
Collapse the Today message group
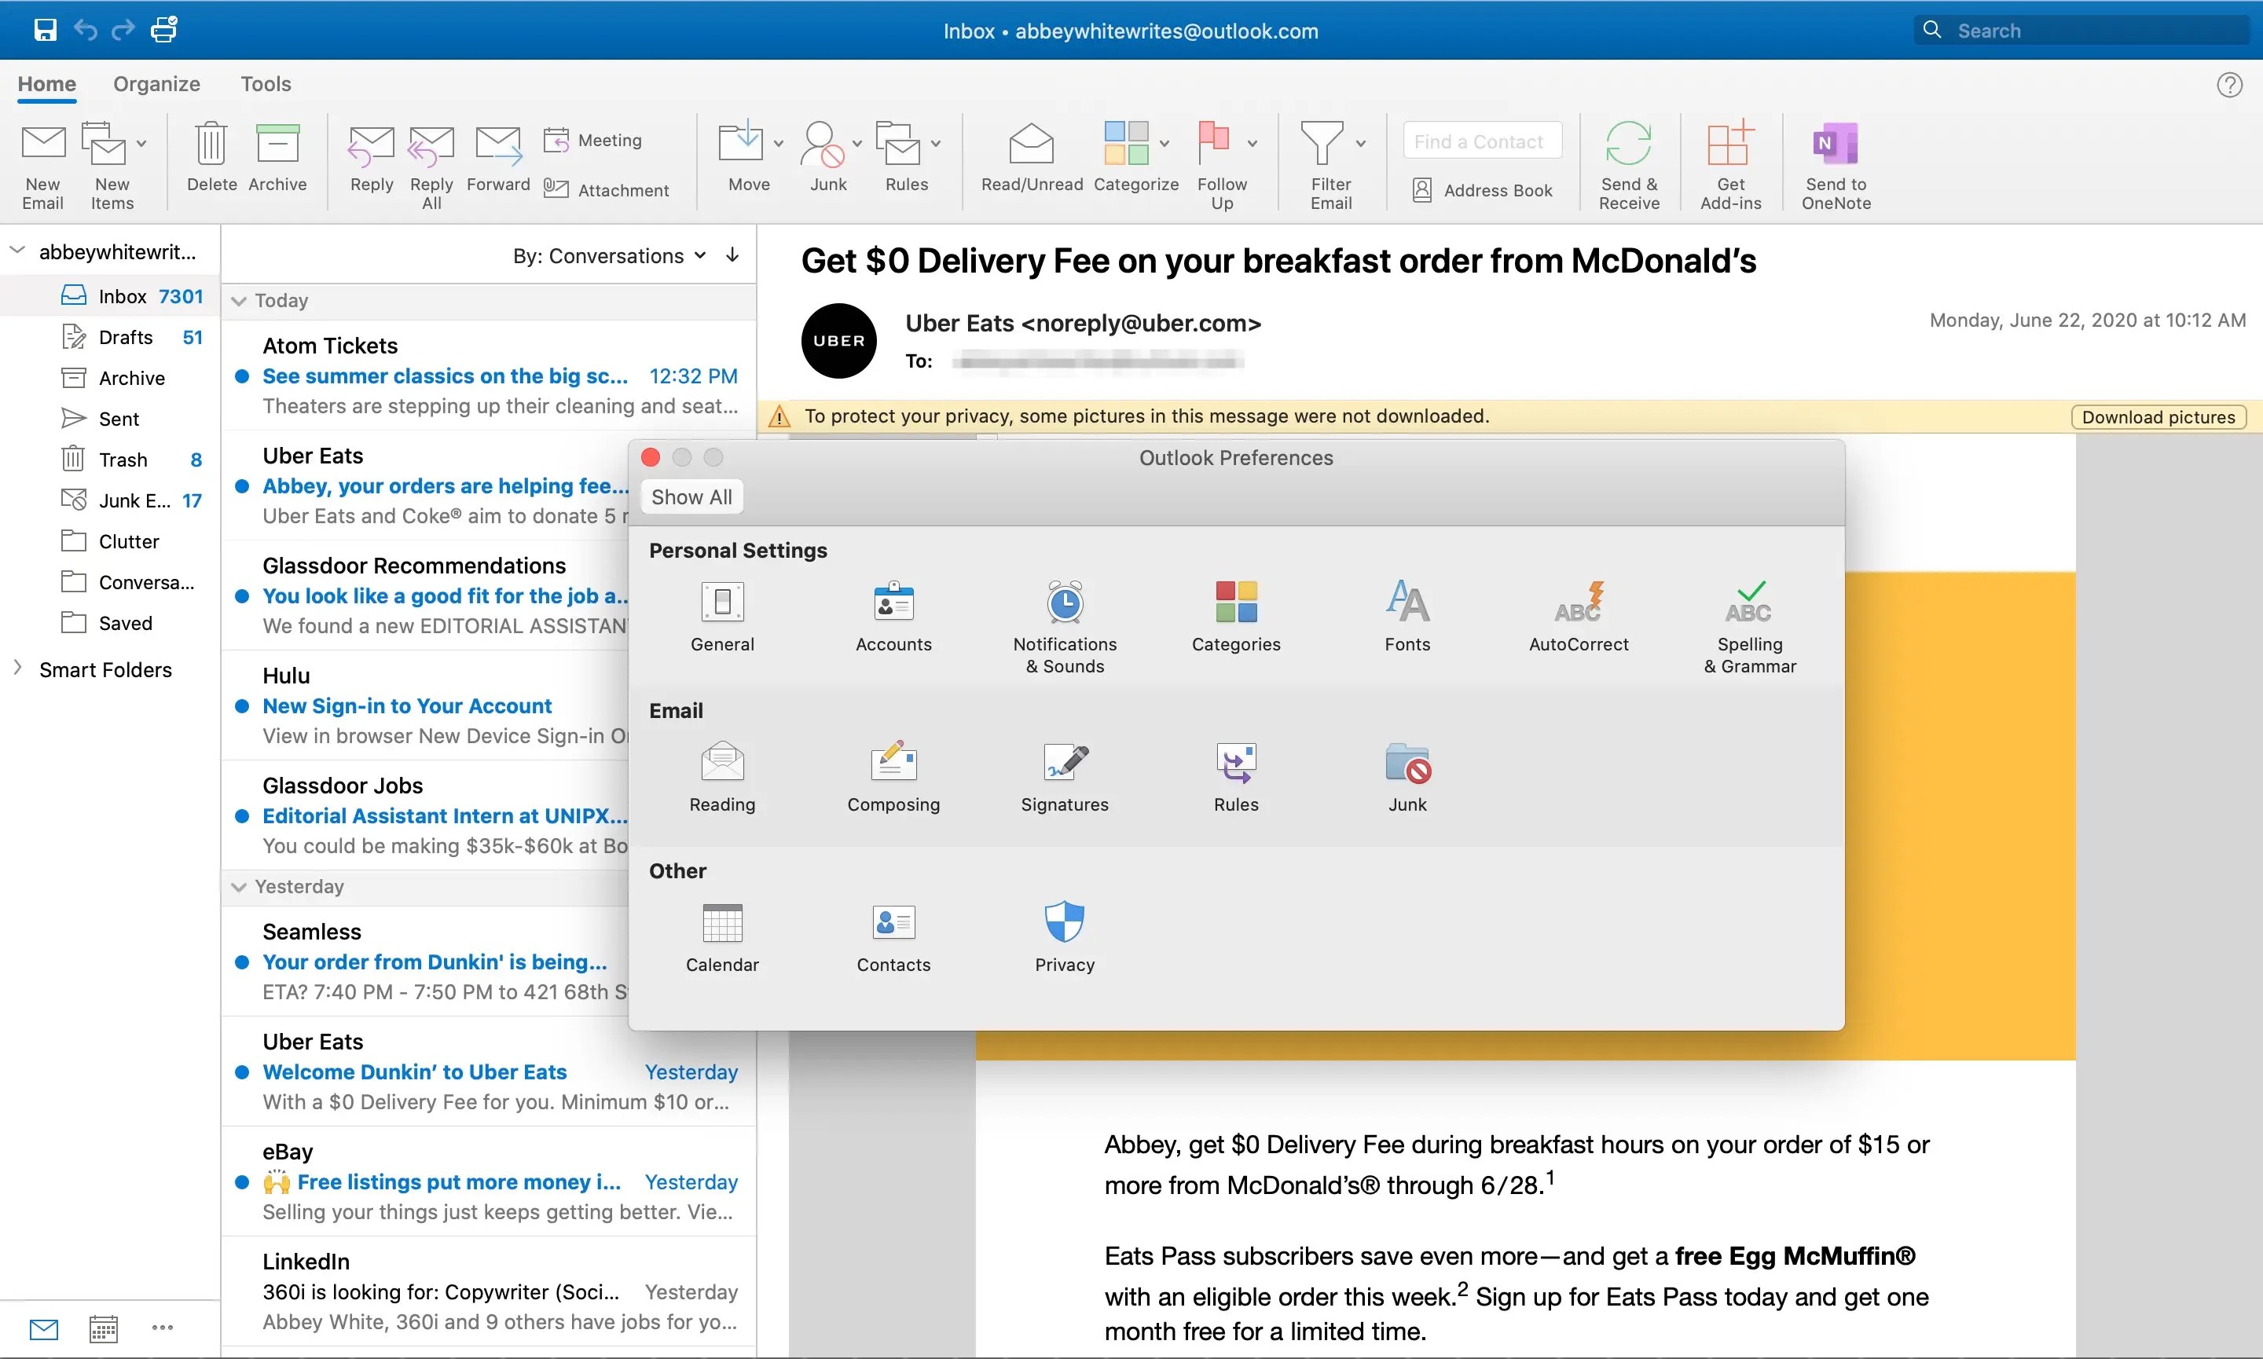[x=239, y=300]
